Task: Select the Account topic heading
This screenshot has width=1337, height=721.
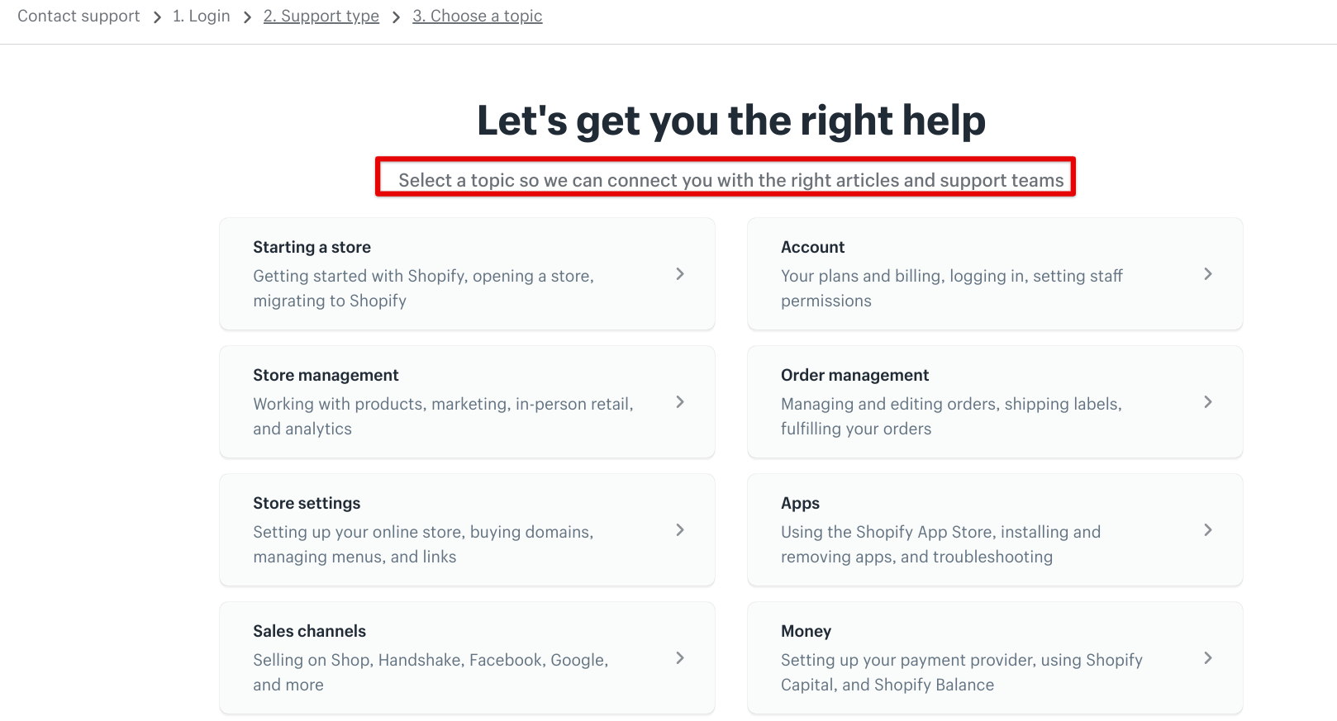Action: (812, 247)
